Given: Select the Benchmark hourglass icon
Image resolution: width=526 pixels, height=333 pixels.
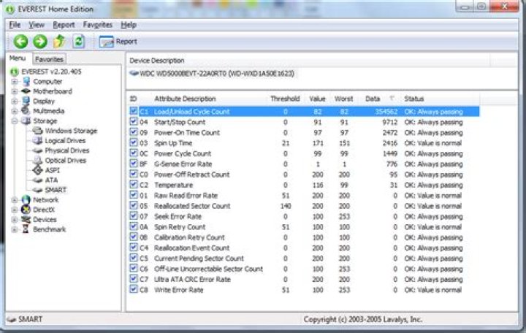Looking at the screenshot, I should 26,229.
